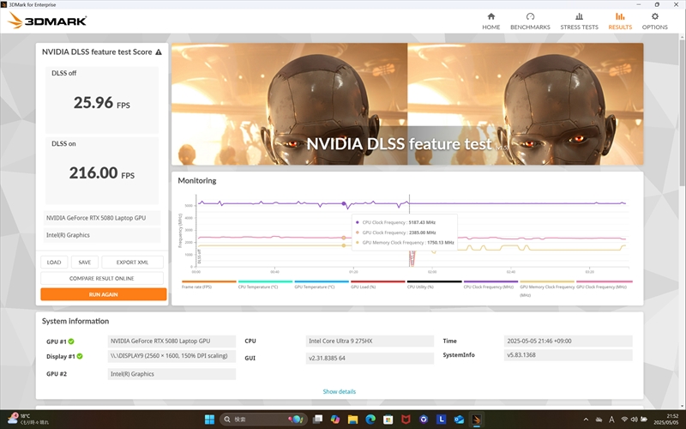Toggle CPU Utility (%) legend
The image size is (686, 429).
(x=435, y=285)
